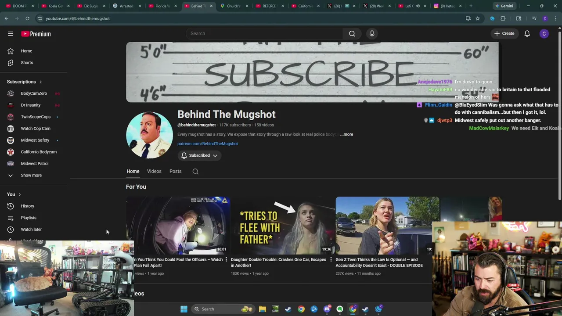The width and height of the screenshot is (562, 316).
Task: Click the Windows taskbar Search box
Action: click(223, 309)
